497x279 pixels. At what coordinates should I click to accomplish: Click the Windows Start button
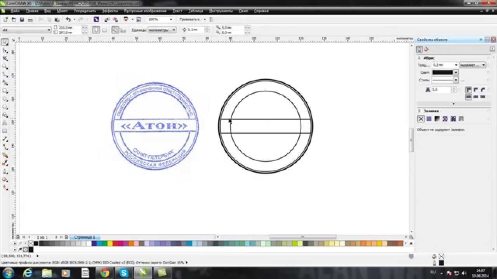click(8, 273)
